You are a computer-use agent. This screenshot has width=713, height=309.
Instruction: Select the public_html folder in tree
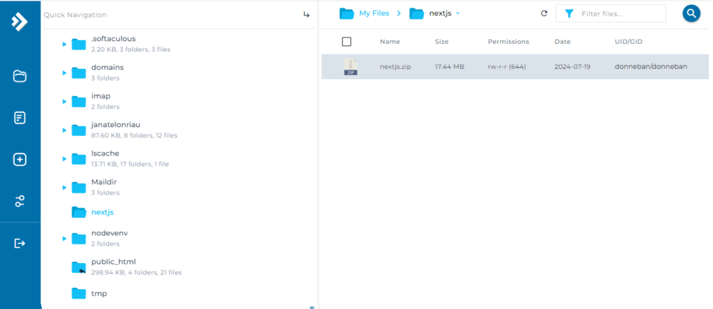pyautogui.click(x=113, y=262)
